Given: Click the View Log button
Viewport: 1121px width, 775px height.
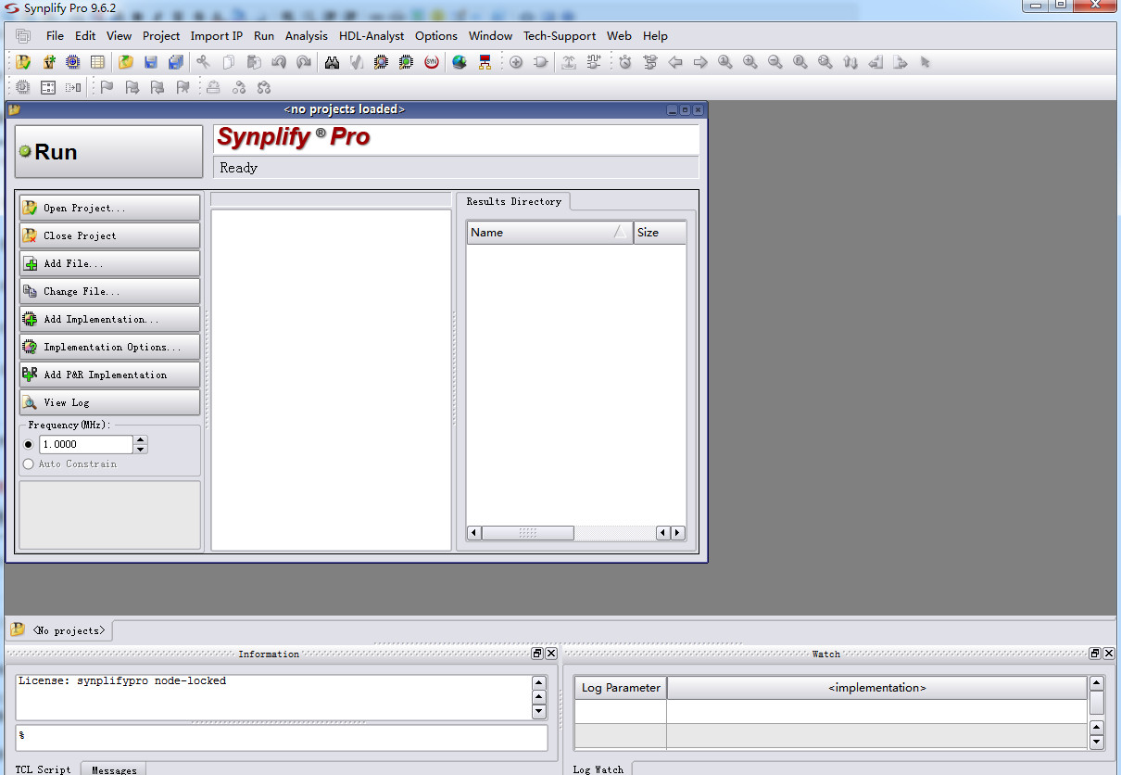Looking at the screenshot, I should (109, 402).
